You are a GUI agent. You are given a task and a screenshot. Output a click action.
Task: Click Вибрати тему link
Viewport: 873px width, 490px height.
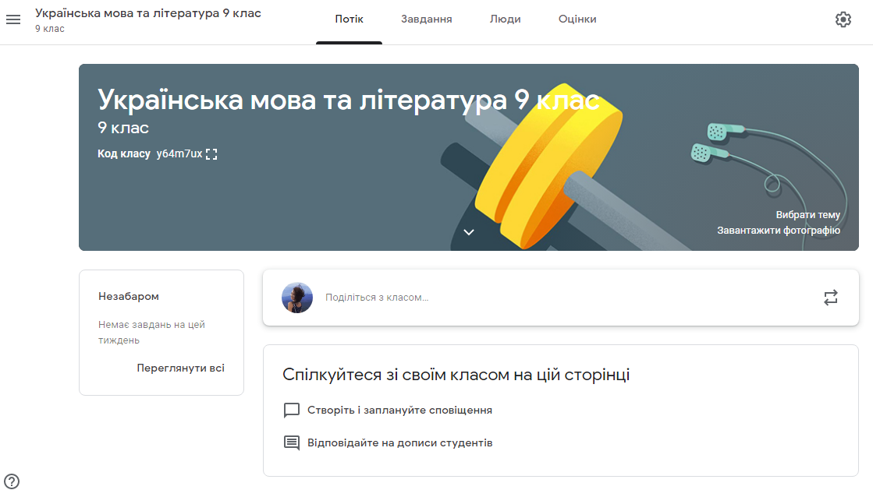click(x=808, y=215)
